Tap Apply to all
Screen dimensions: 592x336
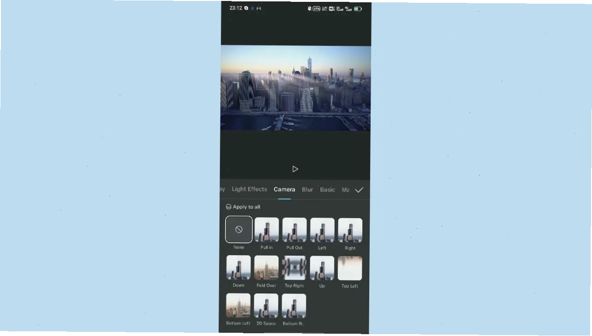(x=243, y=207)
